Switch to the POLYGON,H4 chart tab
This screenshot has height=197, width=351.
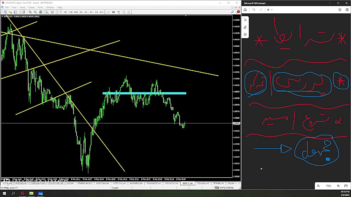pos(171,183)
